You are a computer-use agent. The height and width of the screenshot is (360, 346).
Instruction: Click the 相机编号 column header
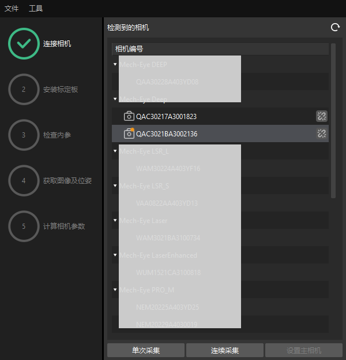tap(220, 49)
